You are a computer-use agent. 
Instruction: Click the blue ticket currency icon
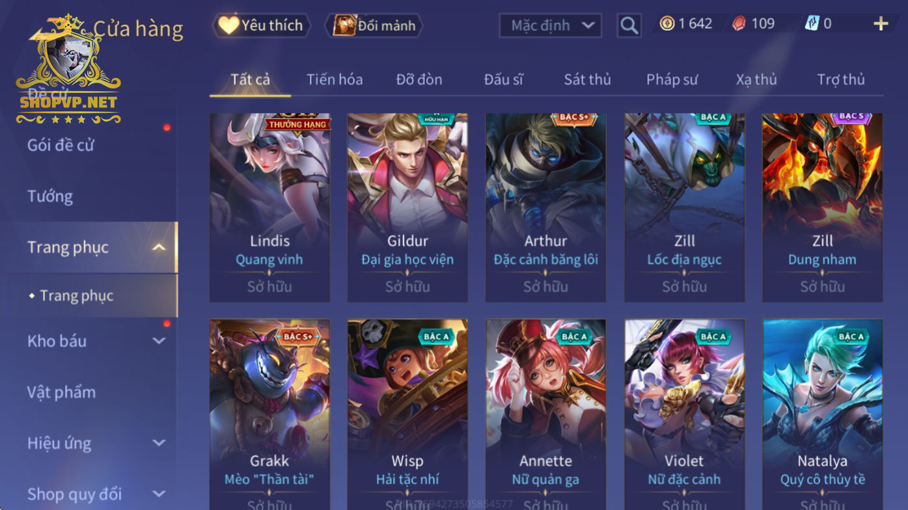(811, 24)
